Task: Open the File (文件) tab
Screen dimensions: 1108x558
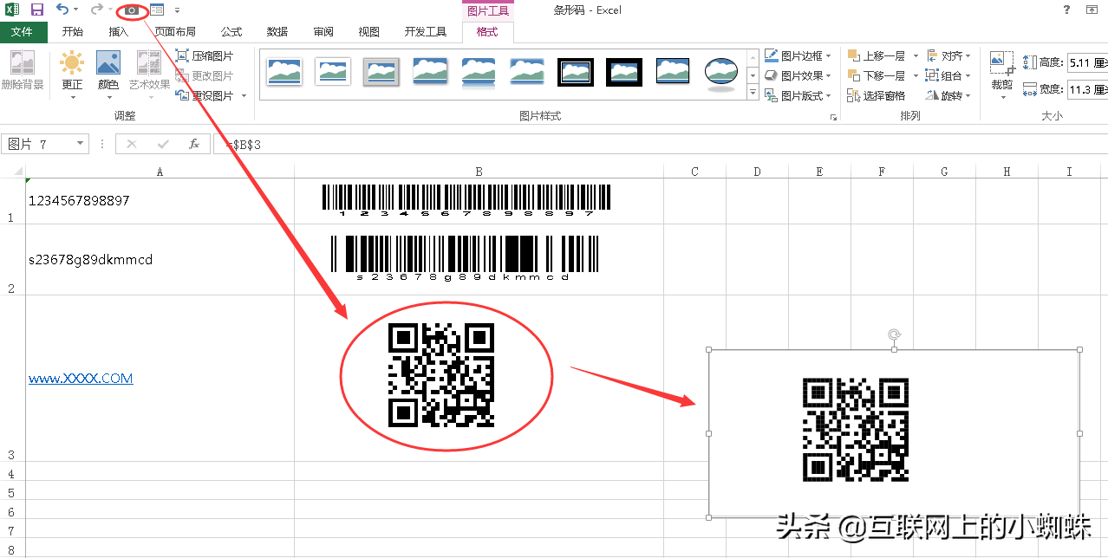Action: 23,32
